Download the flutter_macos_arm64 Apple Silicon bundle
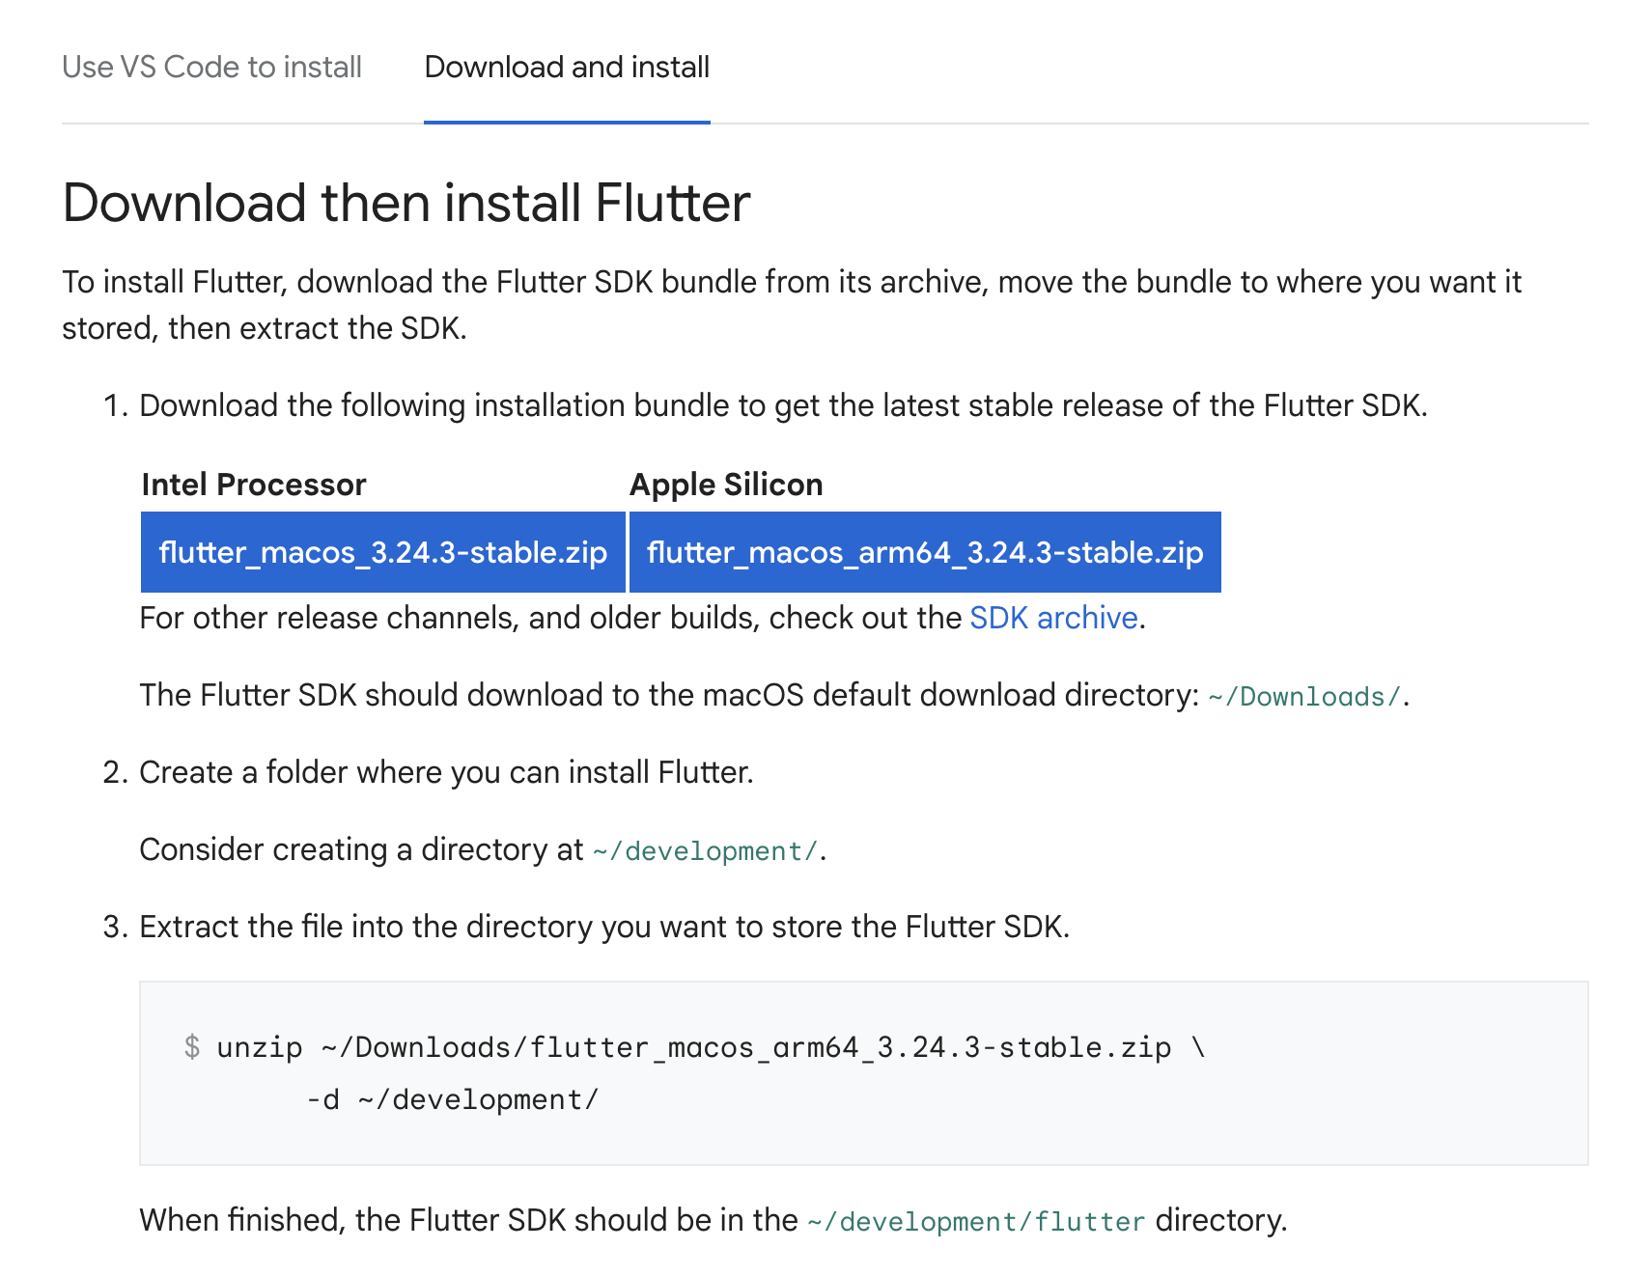 pyautogui.click(x=924, y=552)
